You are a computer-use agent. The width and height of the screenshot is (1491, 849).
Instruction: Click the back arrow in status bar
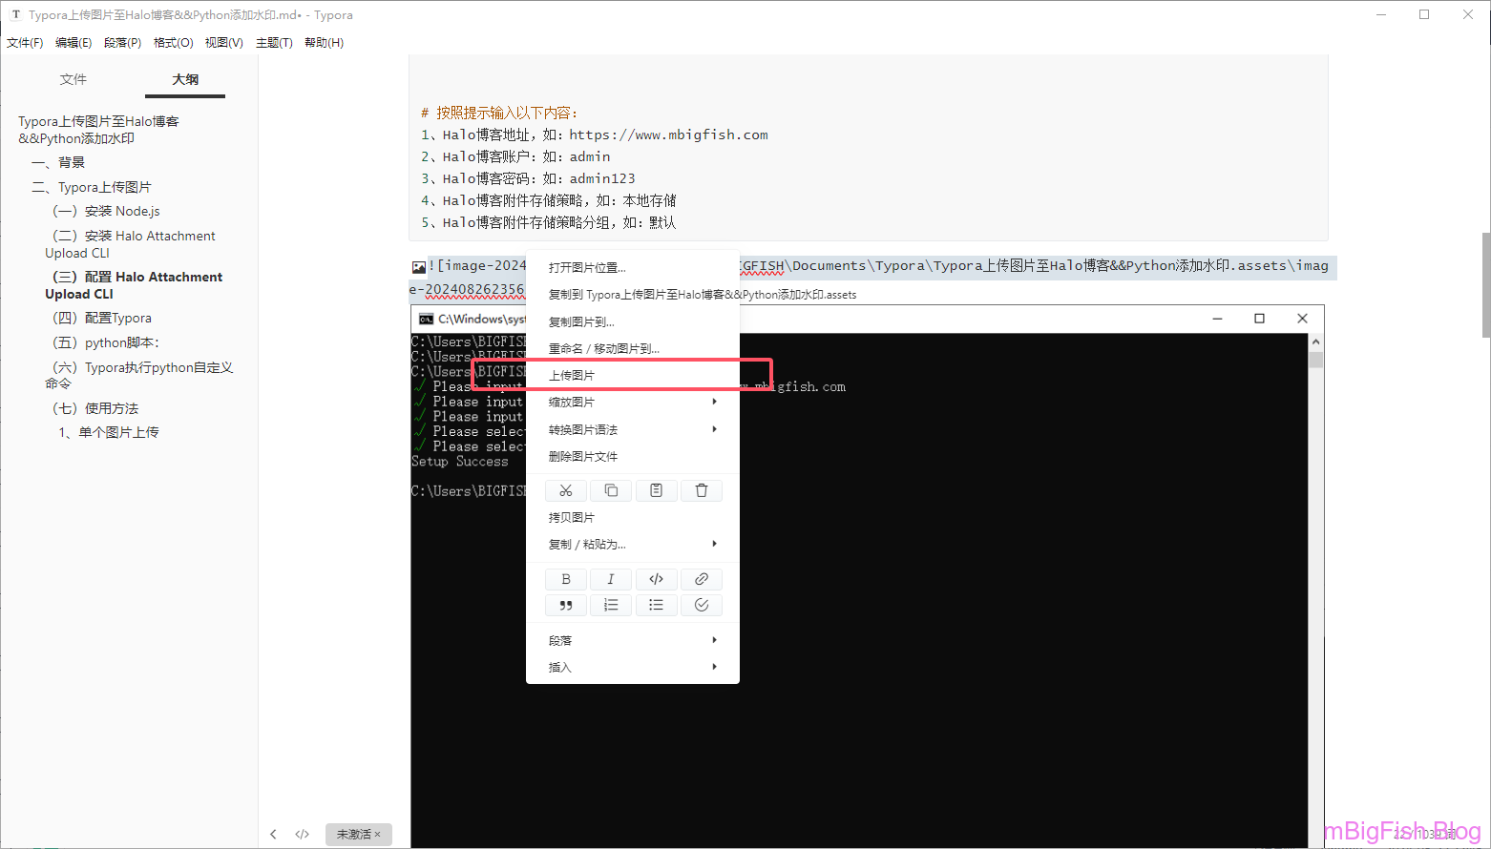click(x=273, y=834)
